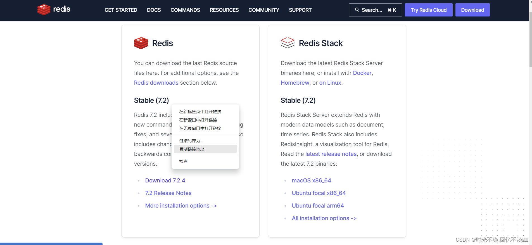The width and height of the screenshot is (532, 245).
Task: Click the page's vertical scrollbar thumb
Action: point(530,39)
